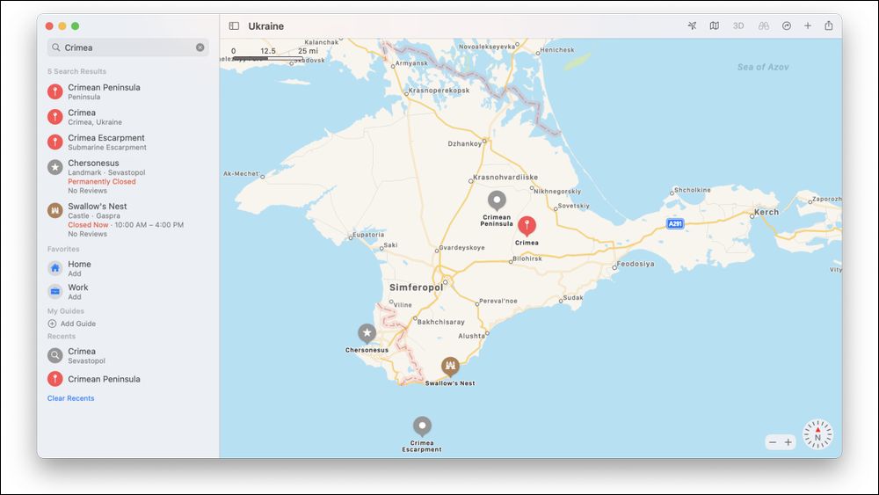
Task: Click Add under Work favorite
Action: (x=75, y=297)
